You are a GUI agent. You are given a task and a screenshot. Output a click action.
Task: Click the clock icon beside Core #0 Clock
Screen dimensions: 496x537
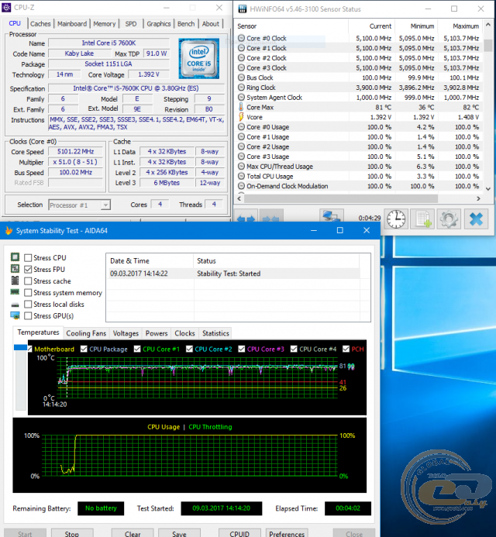coord(241,38)
